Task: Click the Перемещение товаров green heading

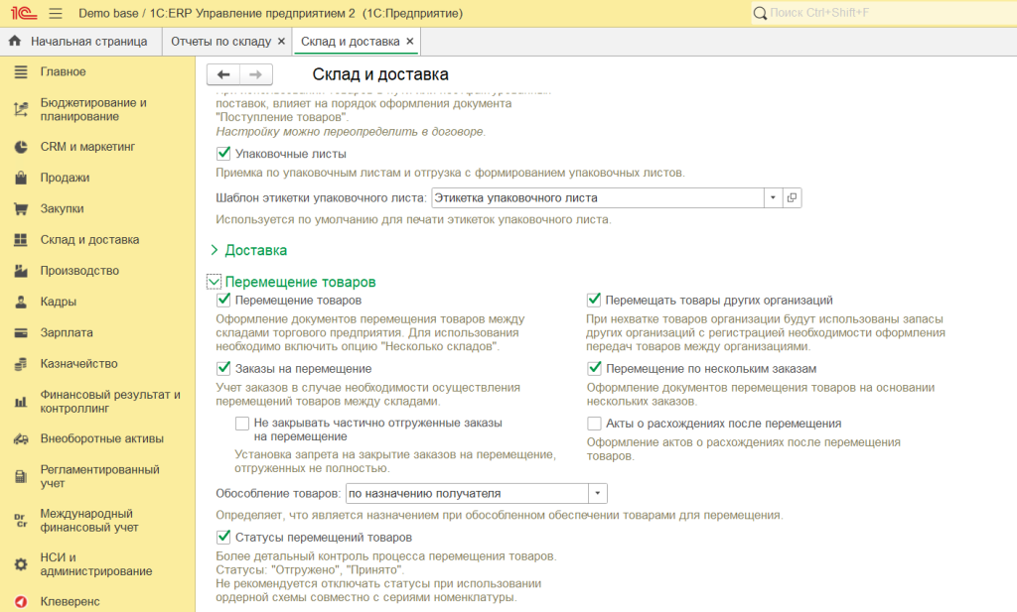Action: point(300,283)
